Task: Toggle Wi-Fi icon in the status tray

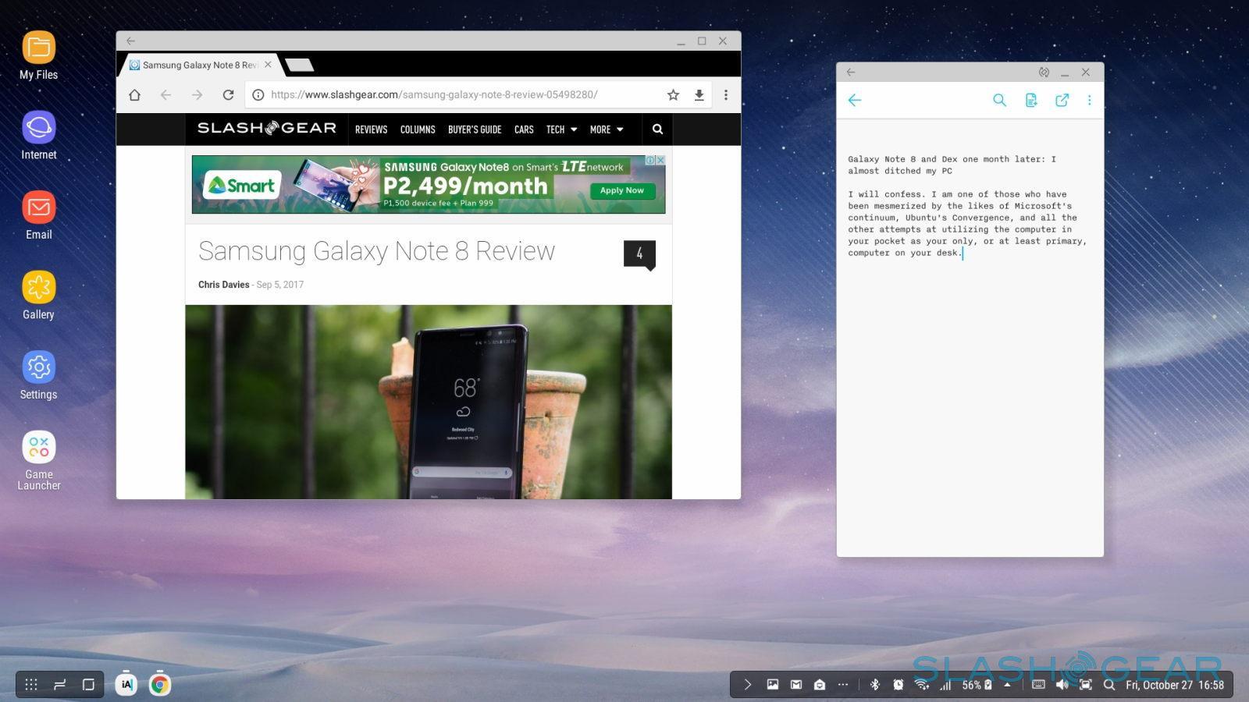Action: click(922, 685)
